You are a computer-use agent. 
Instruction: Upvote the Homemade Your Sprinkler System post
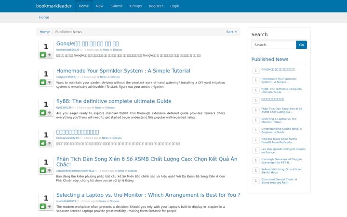[x=43, y=82]
